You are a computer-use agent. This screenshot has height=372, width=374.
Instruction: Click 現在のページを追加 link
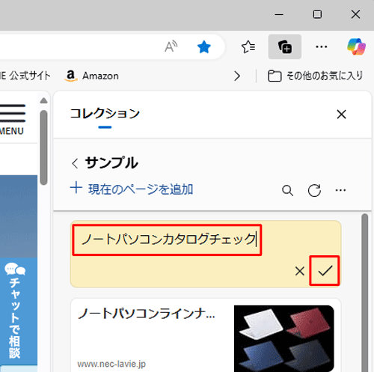(132, 189)
